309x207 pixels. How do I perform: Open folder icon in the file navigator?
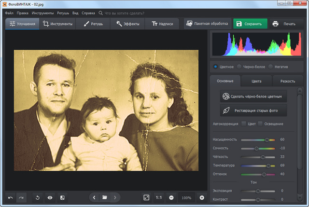[x=105, y=197]
